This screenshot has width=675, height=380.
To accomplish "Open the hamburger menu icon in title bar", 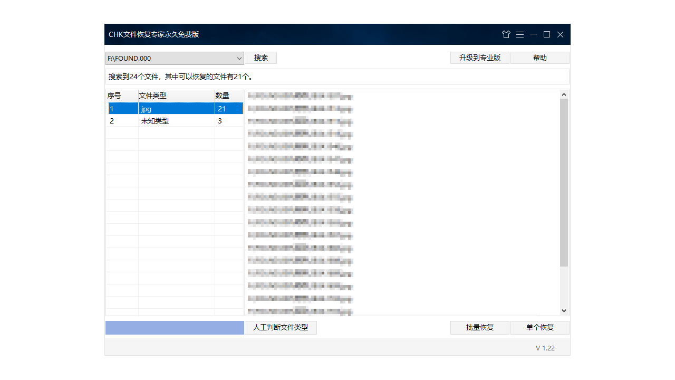I will [520, 34].
